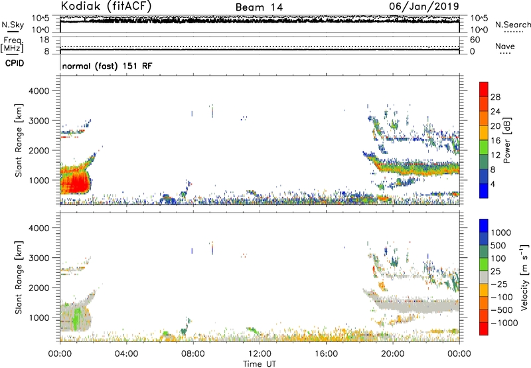Click the red top segment of power colorbar
Screen dimensions: 531x368
click(484, 89)
